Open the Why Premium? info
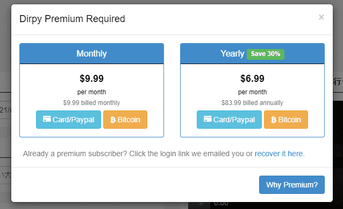The image size is (343, 209). (x=292, y=185)
